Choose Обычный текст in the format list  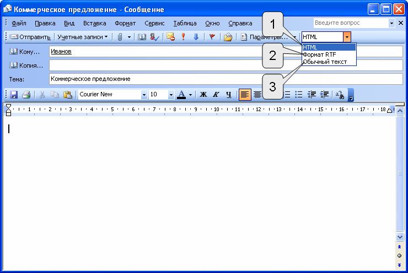tap(329, 62)
